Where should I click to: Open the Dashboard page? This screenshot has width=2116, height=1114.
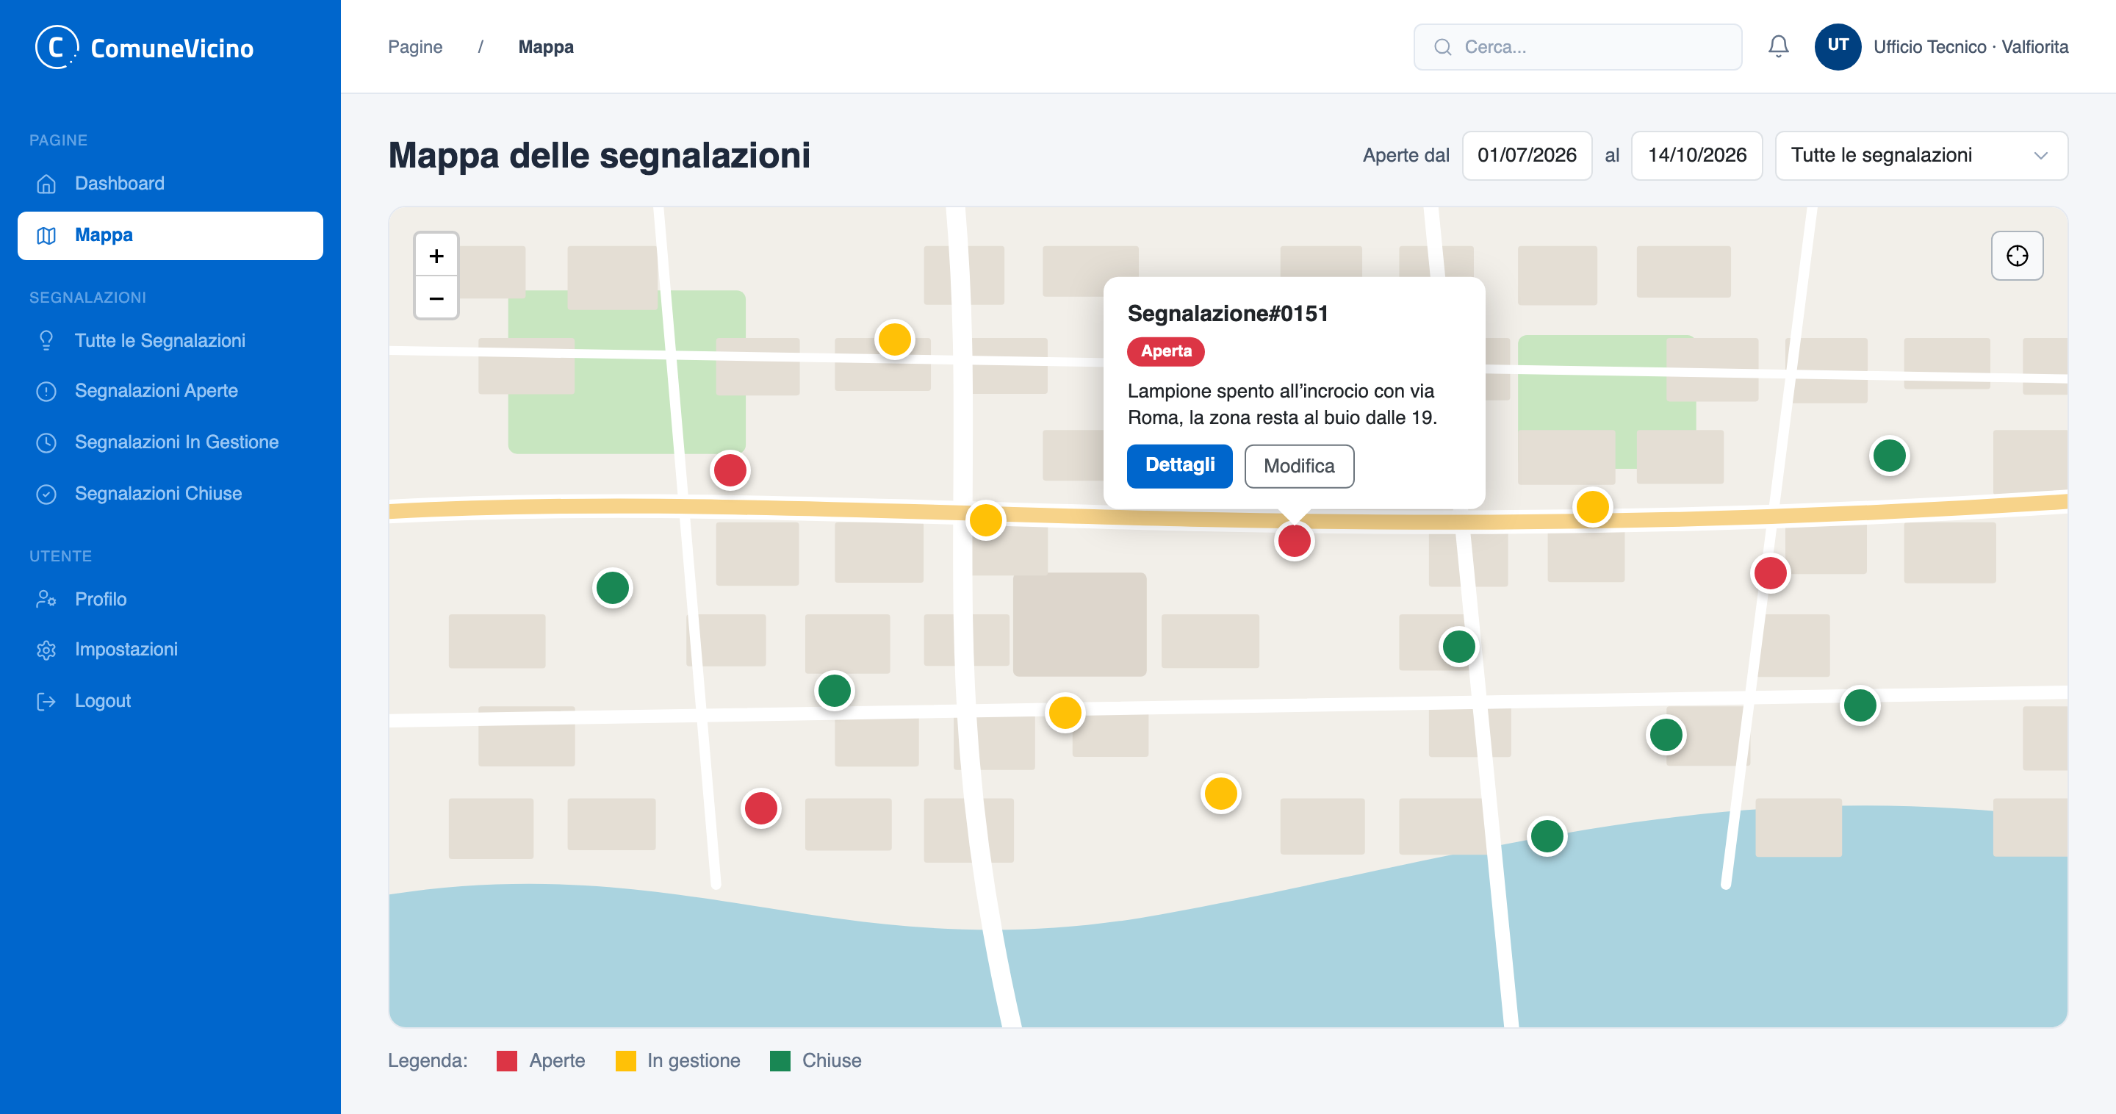click(170, 184)
